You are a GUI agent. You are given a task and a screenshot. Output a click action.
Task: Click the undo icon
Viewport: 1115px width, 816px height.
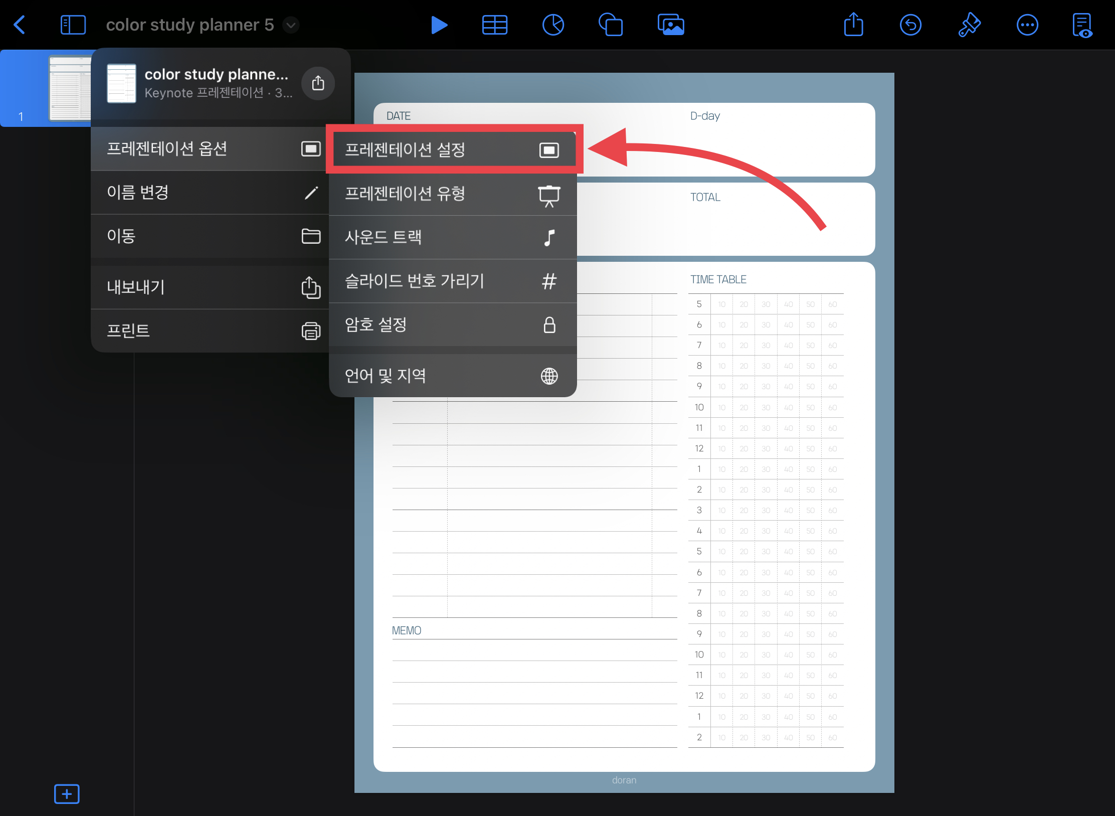910,25
